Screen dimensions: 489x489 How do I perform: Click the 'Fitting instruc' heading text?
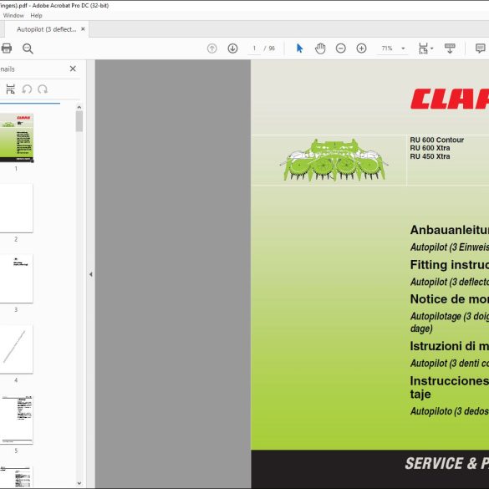click(450, 265)
